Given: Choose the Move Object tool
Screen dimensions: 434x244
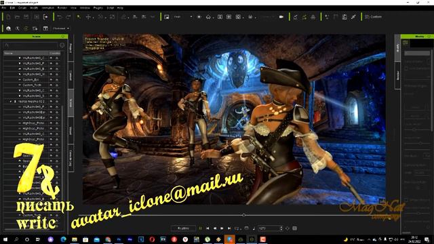Looking at the screenshot, I should pyautogui.click(x=88, y=17).
